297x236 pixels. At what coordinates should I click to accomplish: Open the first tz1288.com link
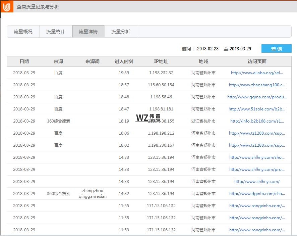tap(256, 133)
